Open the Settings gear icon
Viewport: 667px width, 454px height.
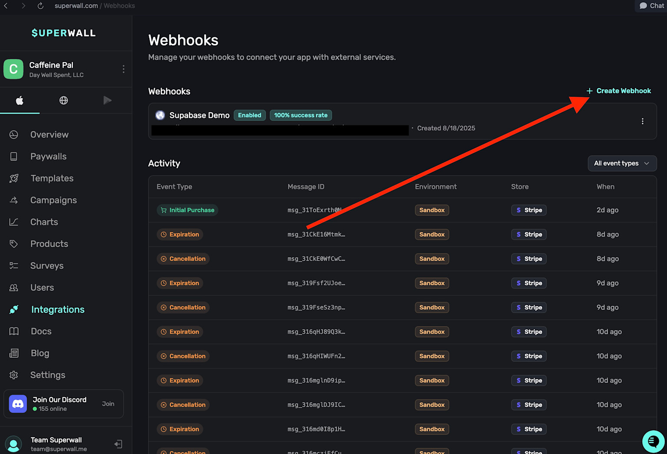(14, 375)
